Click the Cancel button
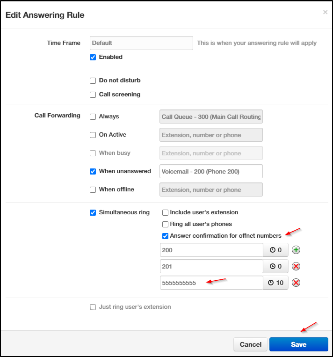Screen dimensions: 333x357 [x=250, y=344]
